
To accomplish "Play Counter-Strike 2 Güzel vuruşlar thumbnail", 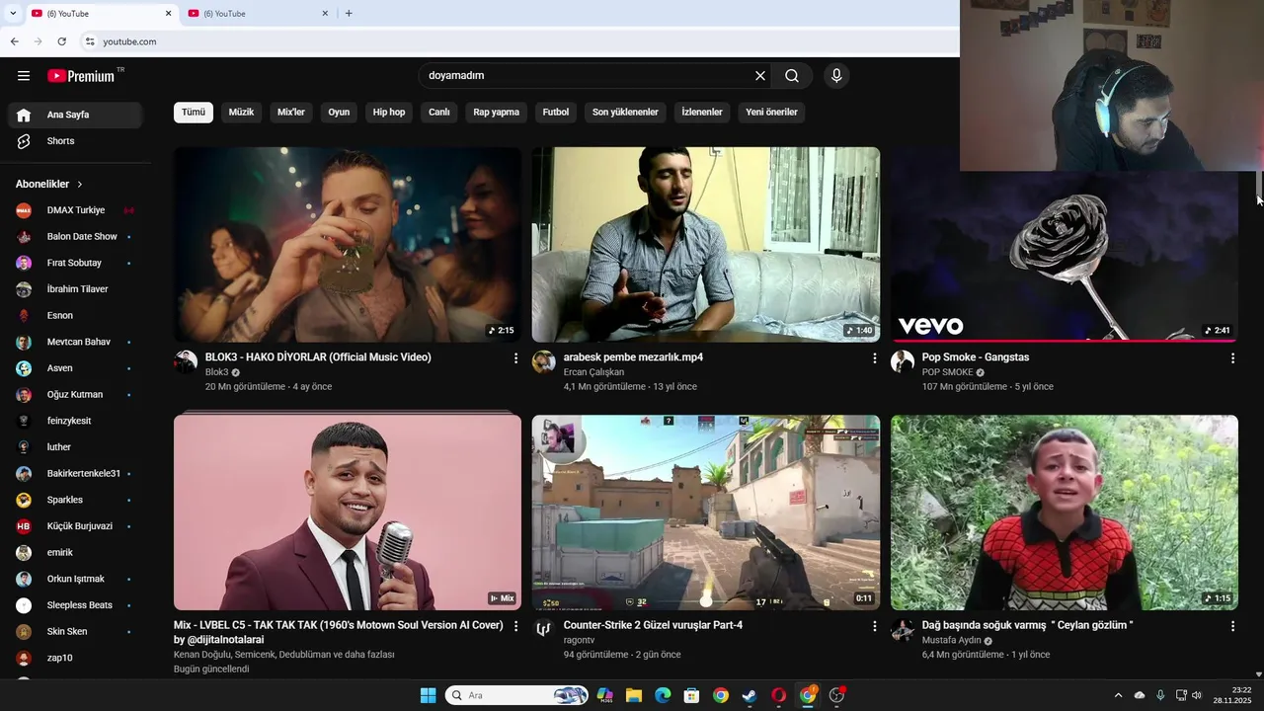I will pyautogui.click(x=706, y=513).
